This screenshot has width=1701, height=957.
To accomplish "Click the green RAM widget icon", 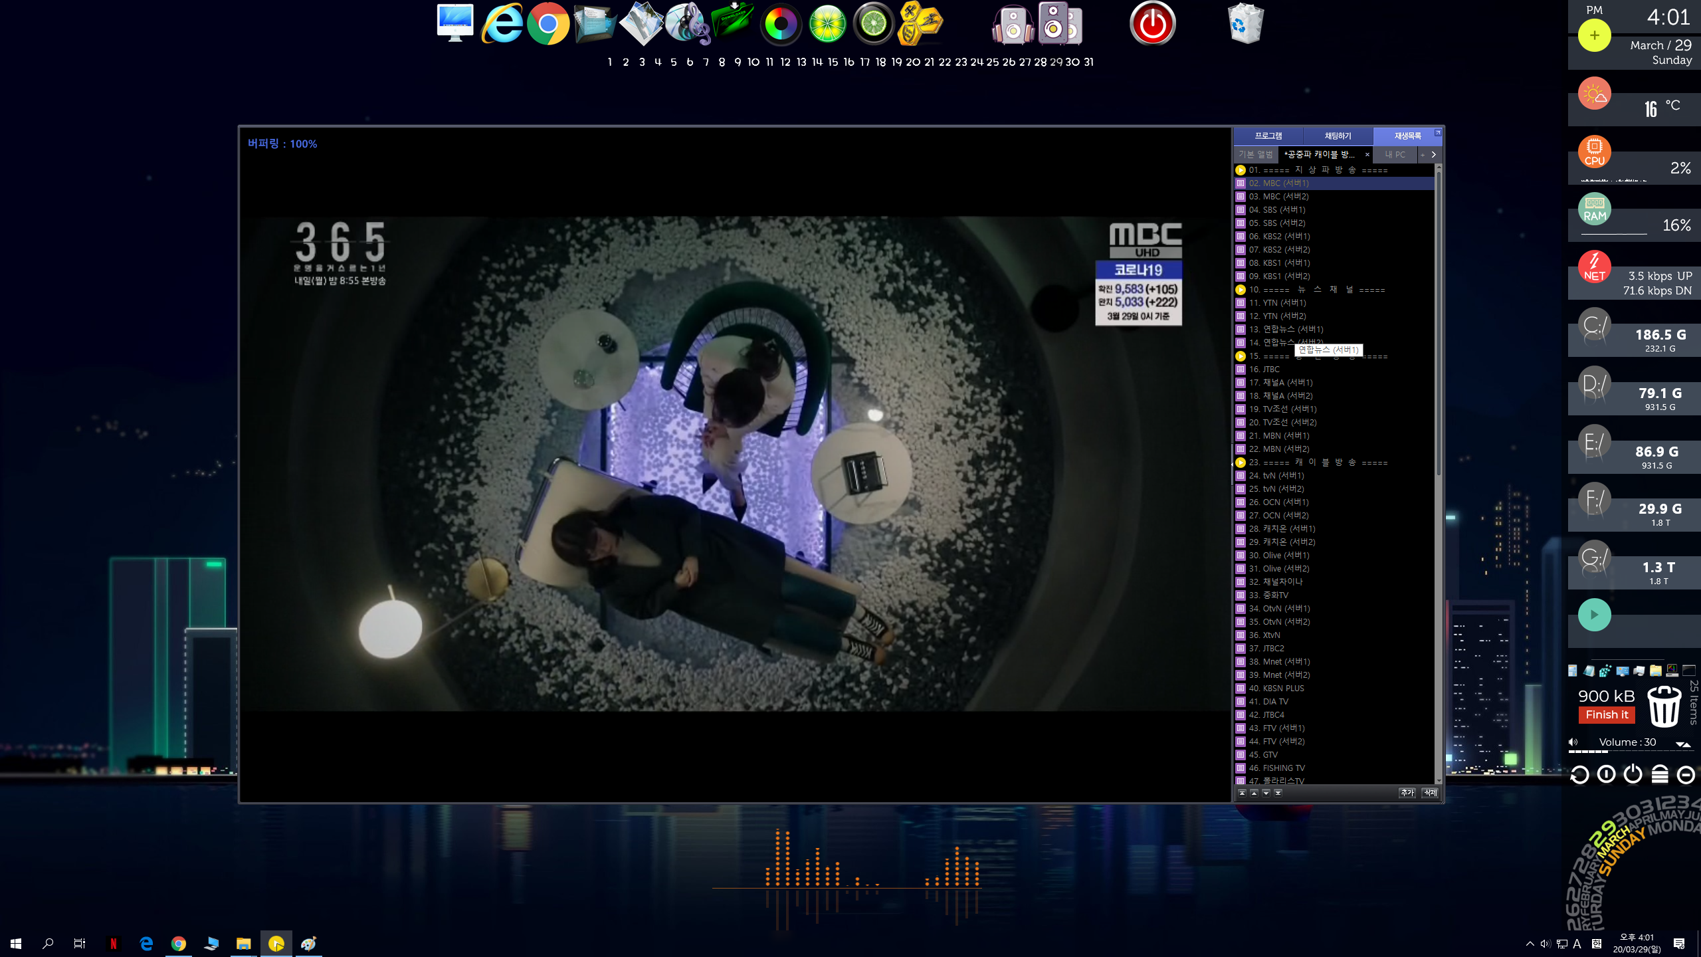I will [1595, 209].
